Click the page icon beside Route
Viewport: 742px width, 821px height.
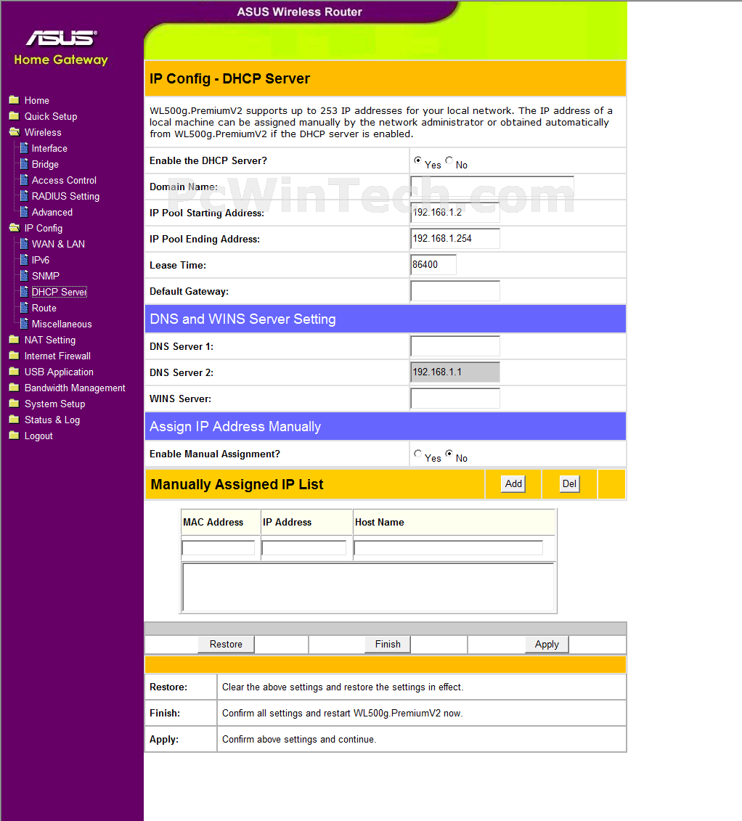click(x=24, y=308)
